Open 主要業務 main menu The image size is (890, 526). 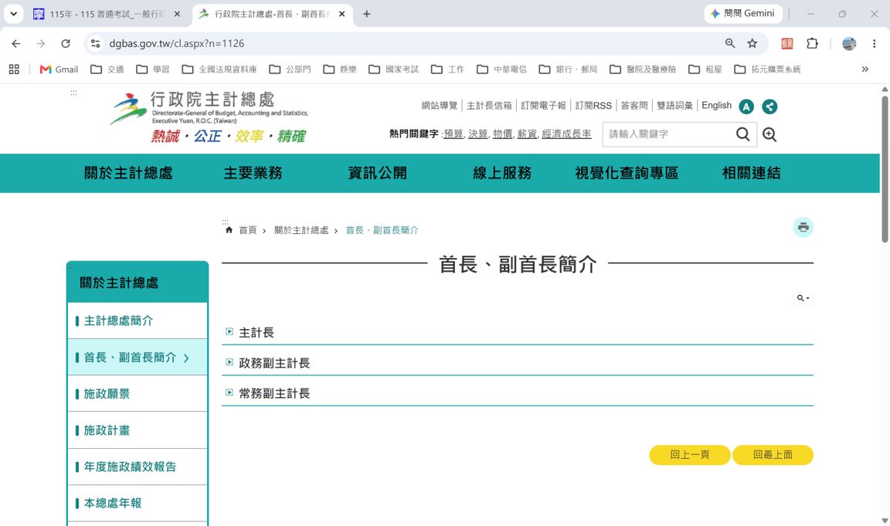click(x=253, y=173)
